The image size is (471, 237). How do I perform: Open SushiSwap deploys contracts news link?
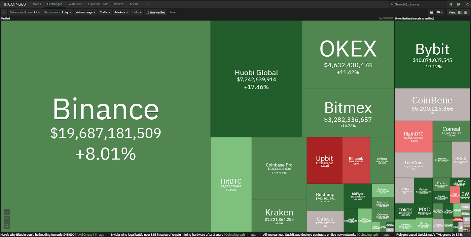[x=310, y=235]
